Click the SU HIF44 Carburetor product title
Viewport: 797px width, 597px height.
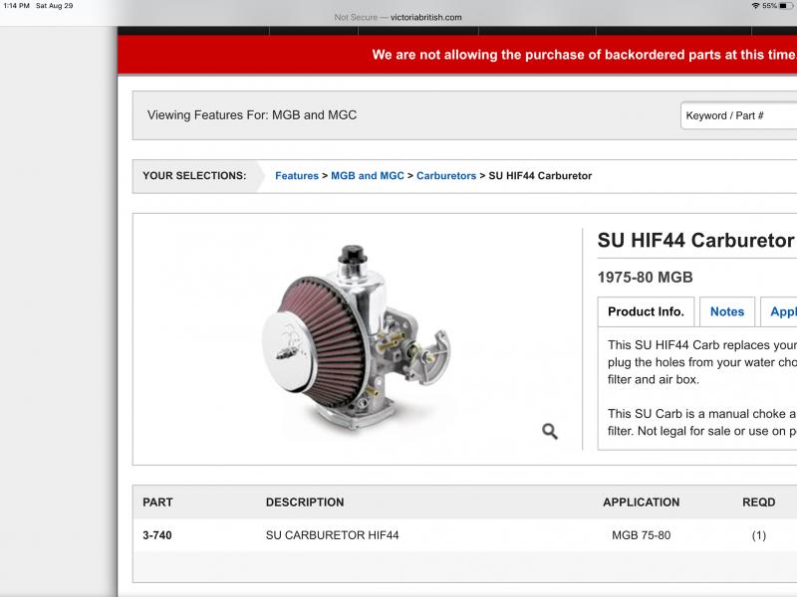click(695, 241)
